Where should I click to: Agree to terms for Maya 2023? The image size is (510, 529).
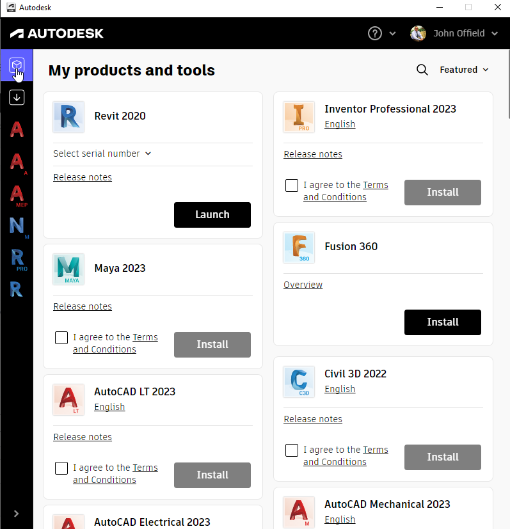pos(61,337)
